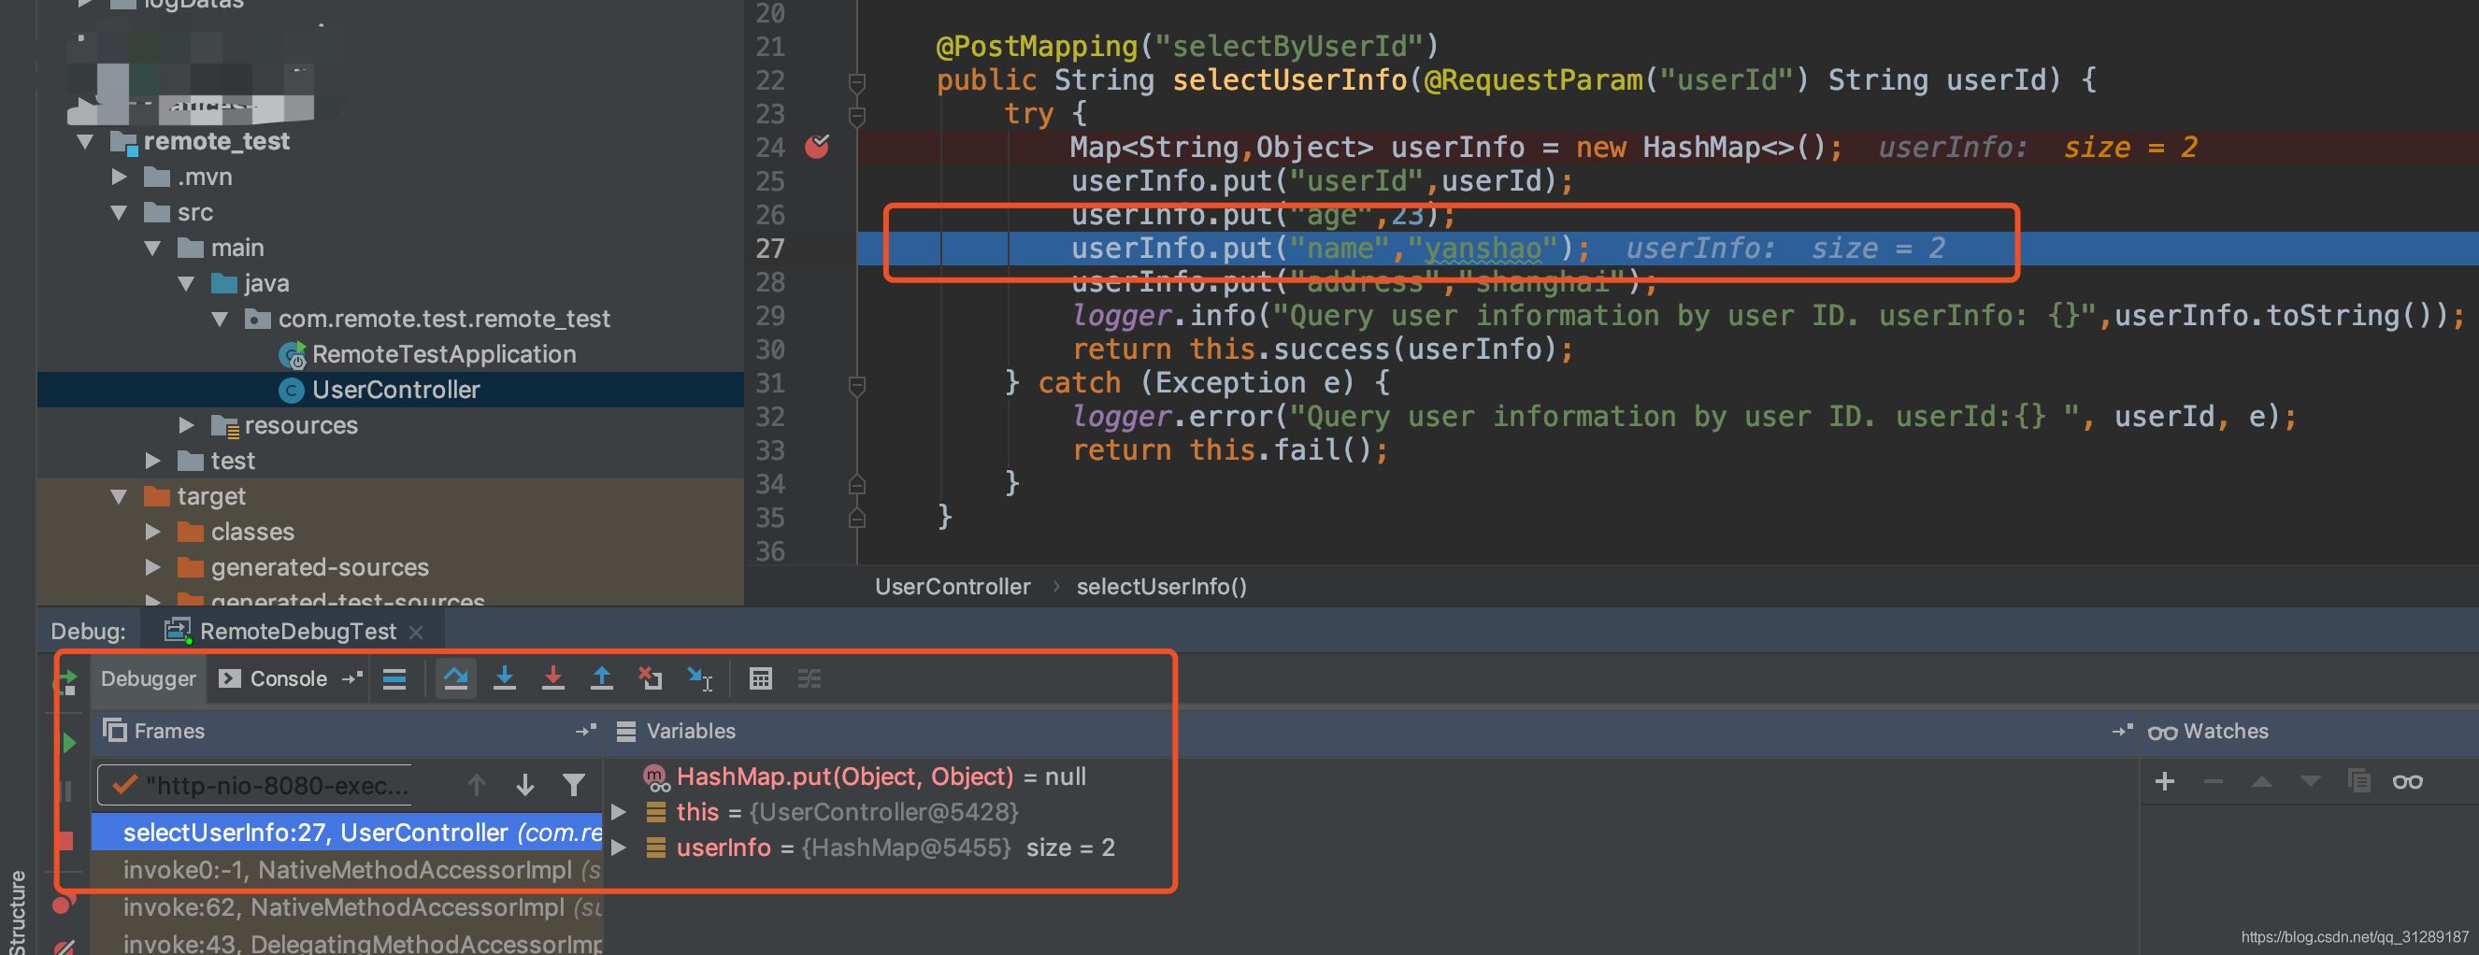Collapse the src folder
Screen dimensions: 2479x955
[121, 211]
